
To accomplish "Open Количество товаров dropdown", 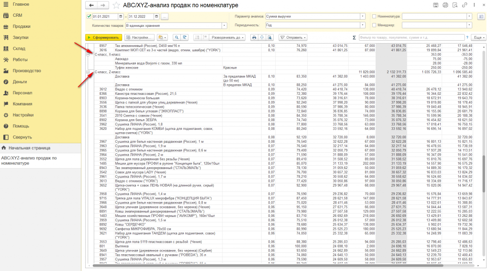I will pyautogui.click(x=224, y=26).
